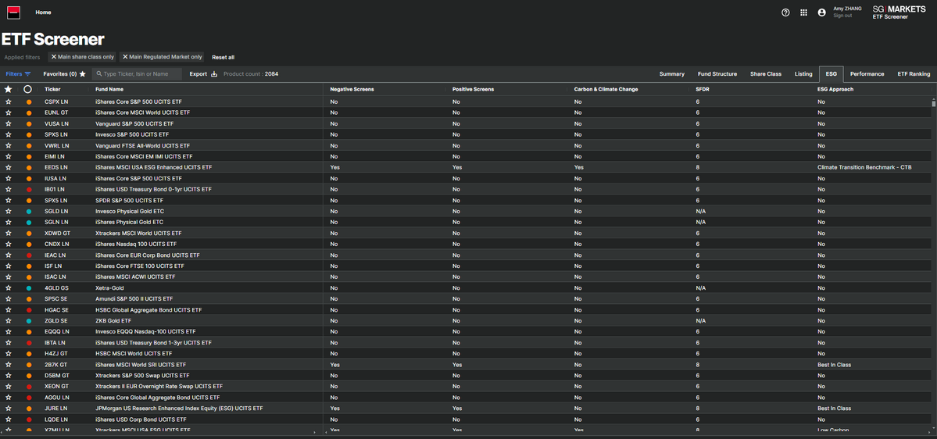The image size is (937, 439).
Task: Select the XDWD GT ticker cell
Action: (x=57, y=233)
